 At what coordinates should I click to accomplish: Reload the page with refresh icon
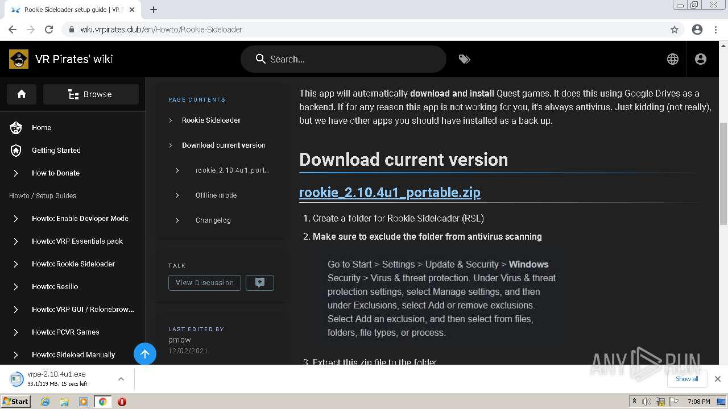coord(49,30)
